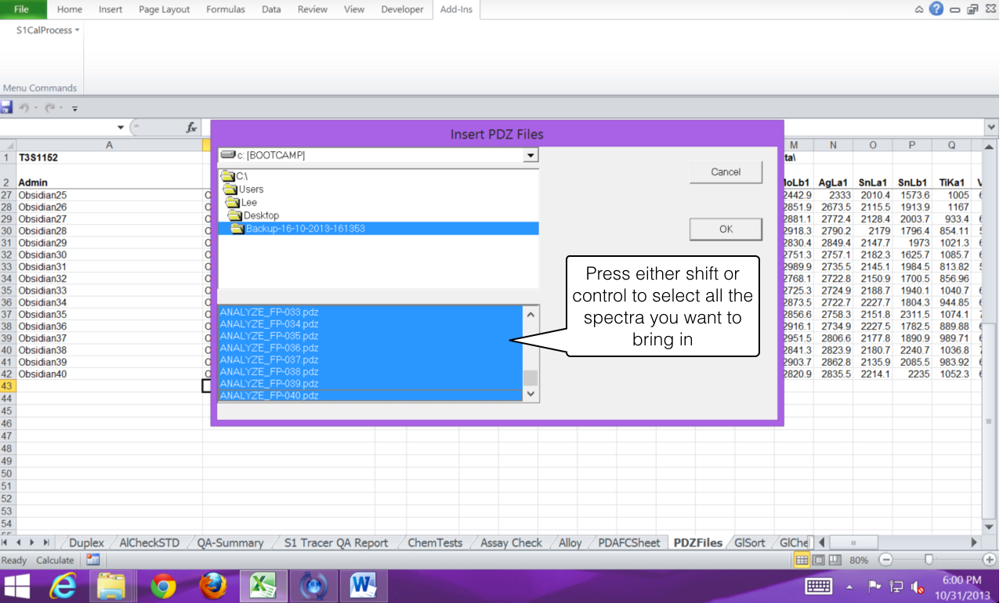Cancel the Insert PDZ Files dialog
The height and width of the screenshot is (603, 1003).
point(726,172)
